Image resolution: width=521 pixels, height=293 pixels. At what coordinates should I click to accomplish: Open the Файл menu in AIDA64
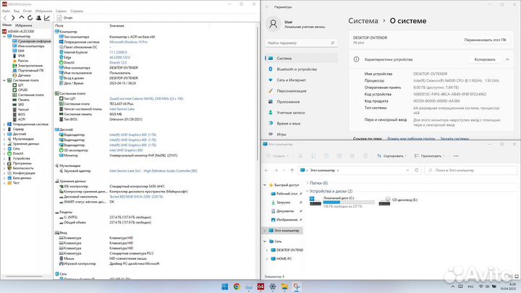click(x=6, y=11)
